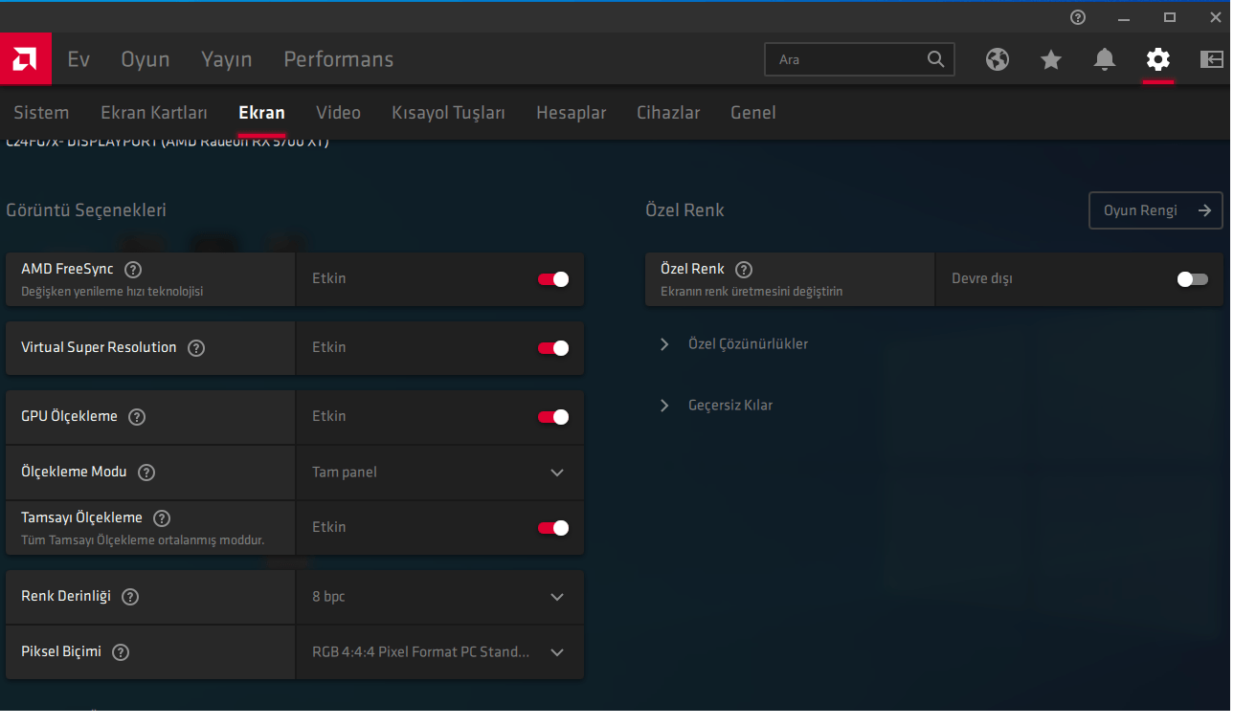Screen dimensions: 1234x726
Task: Switch to the Yayın tab
Action: [x=227, y=59]
